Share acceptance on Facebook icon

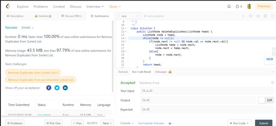[x=49, y=88]
